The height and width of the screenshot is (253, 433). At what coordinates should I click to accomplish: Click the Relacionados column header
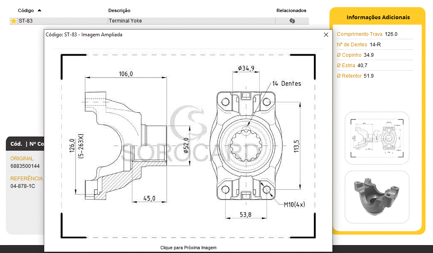(291, 10)
